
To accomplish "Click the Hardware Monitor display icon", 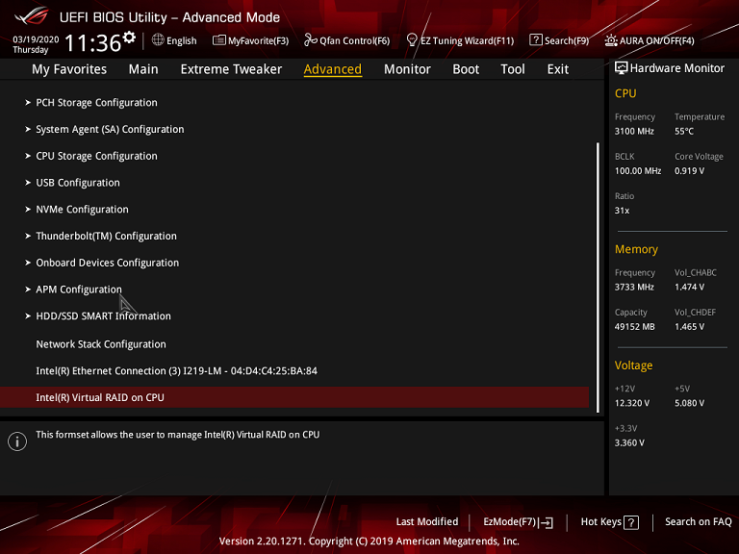I will [622, 68].
